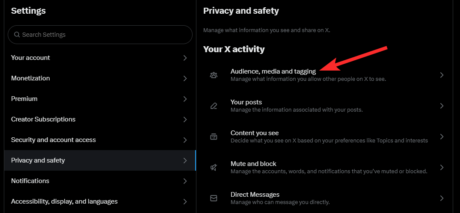Expand the Privacy and safety chevron
The image size is (460, 213).
click(x=185, y=160)
